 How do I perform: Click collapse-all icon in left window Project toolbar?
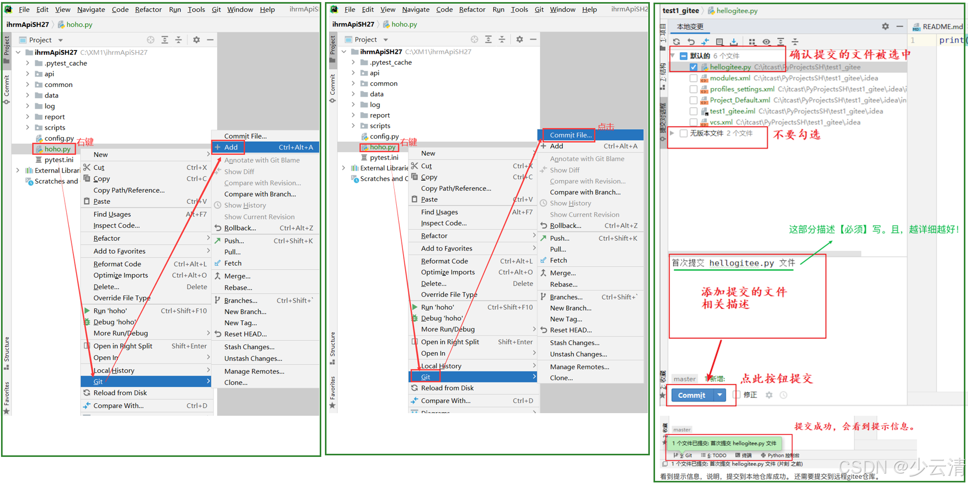(x=178, y=40)
